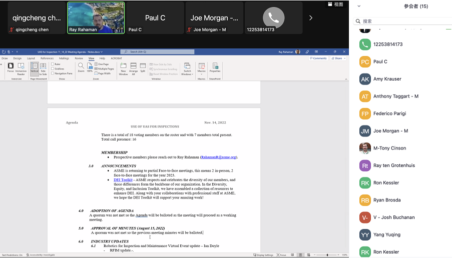Click the zoom in plus button in status bar
The height and width of the screenshot is (258, 452).
pyautogui.click(x=339, y=255)
